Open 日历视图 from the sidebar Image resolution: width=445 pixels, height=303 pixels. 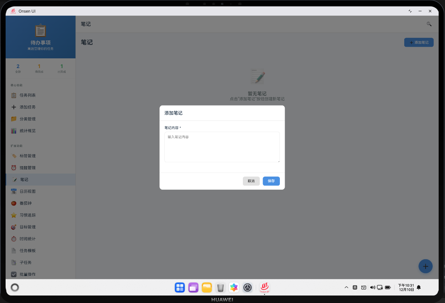pyautogui.click(x=41, y=191)
